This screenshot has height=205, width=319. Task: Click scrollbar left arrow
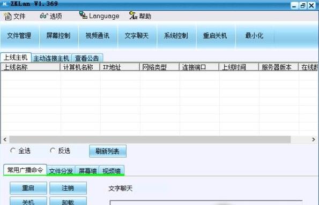pyautogui.click(x=5, y=139)
